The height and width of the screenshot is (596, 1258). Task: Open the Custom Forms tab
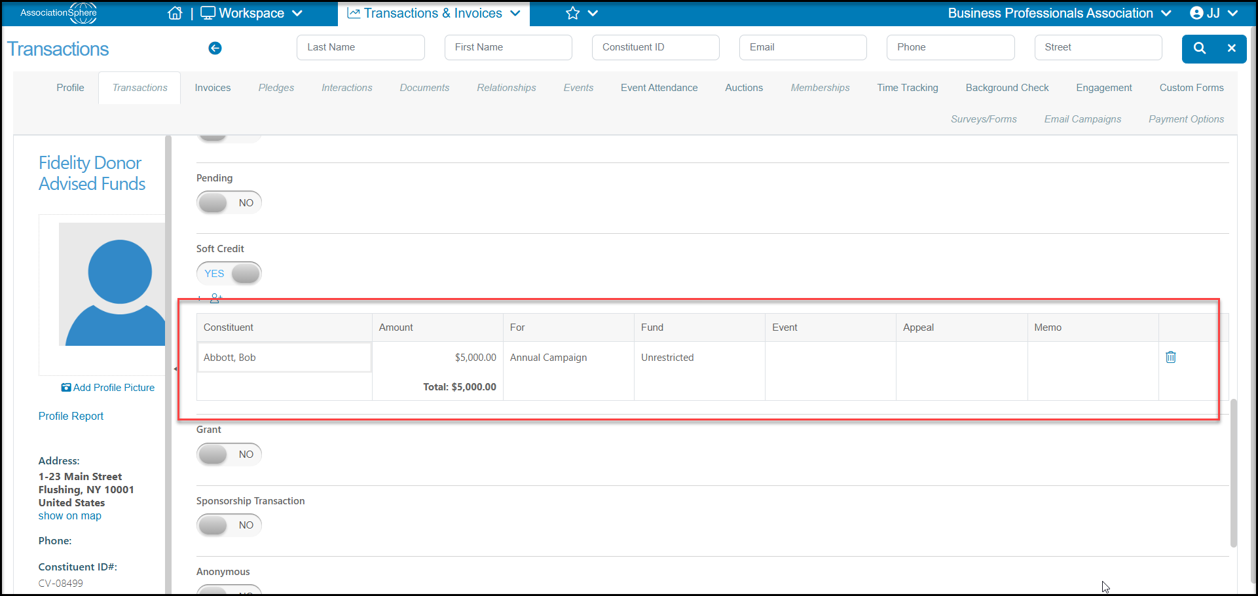1191,88
